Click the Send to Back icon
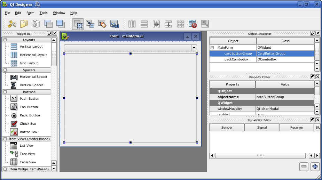The height and width of the screenshot is (180, 322). point(48,24)
